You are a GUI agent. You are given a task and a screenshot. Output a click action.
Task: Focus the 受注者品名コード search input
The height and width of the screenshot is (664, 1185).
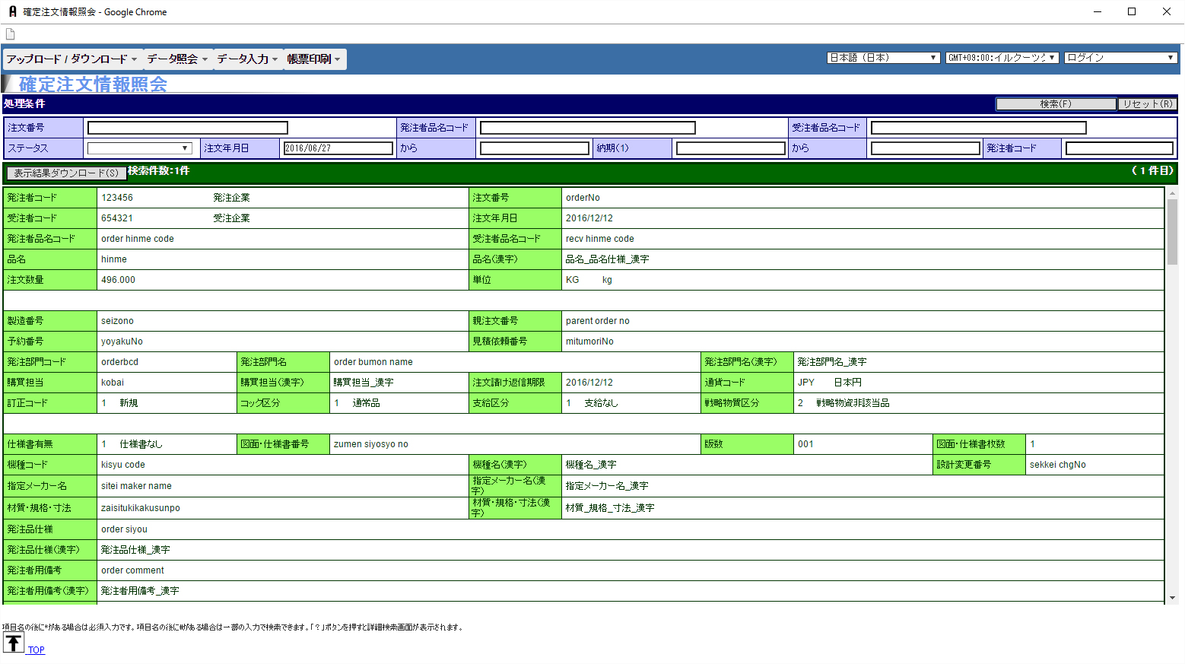[979, 128]
